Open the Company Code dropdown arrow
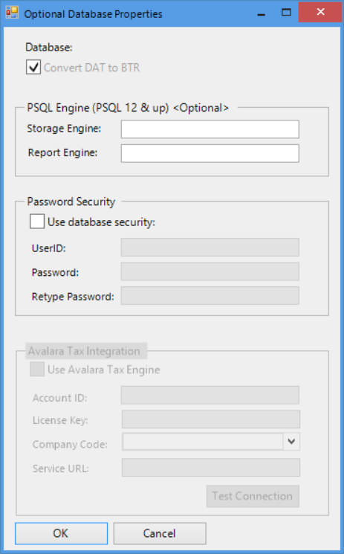The width and height of the screenshot is (344, 554). coord(291,442)
